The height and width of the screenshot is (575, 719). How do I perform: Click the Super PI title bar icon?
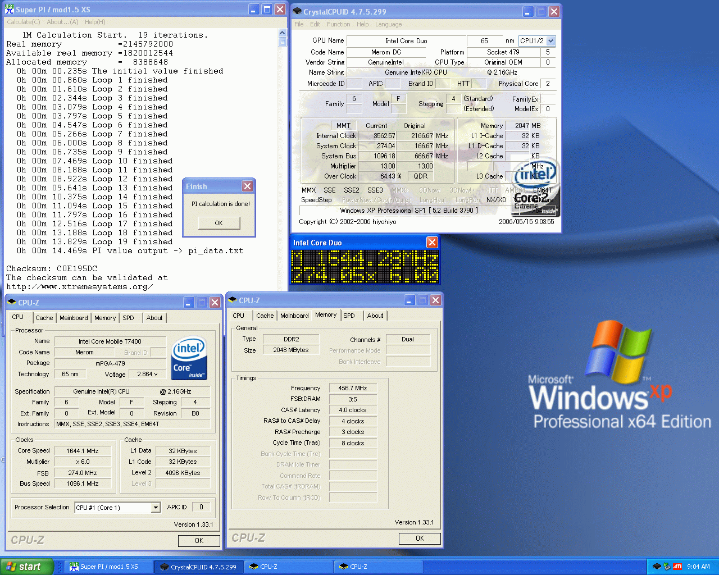(x=10, y=10)
